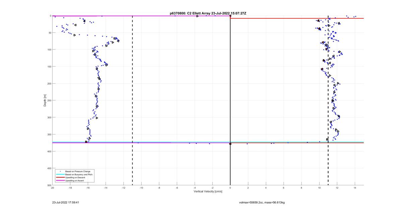Image resolution: width=402 pixels, height=208 pixels.
Task: Click the dashed vertical line at -11 cm/s
Action: coord(132,100)
